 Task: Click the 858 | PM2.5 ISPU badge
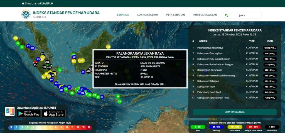click(x=270, y=53)
